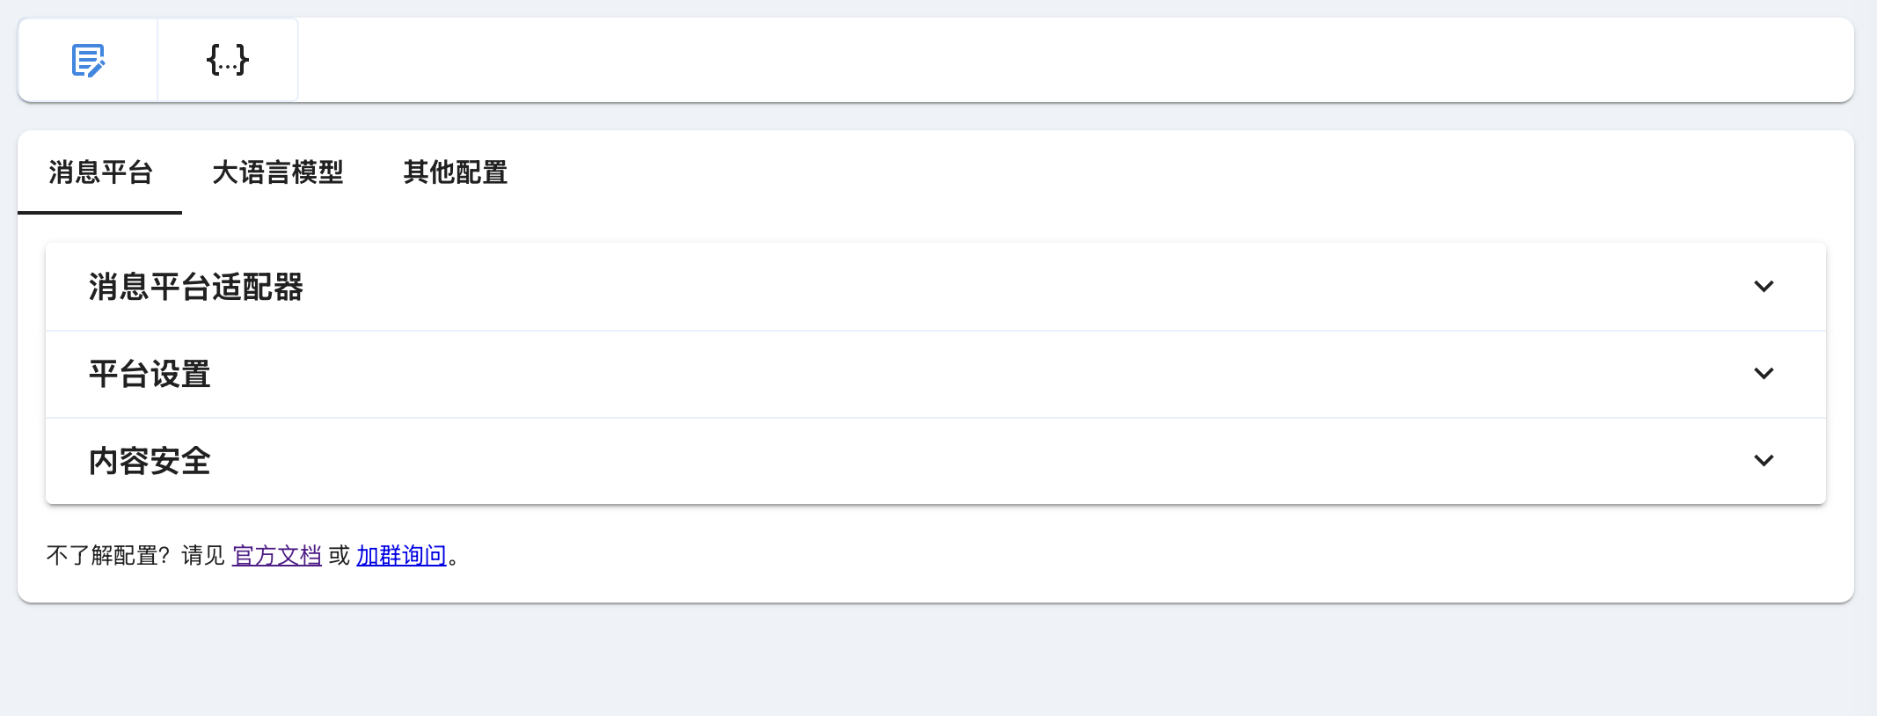Select the 消息平台 tab

tap(100, 172)
